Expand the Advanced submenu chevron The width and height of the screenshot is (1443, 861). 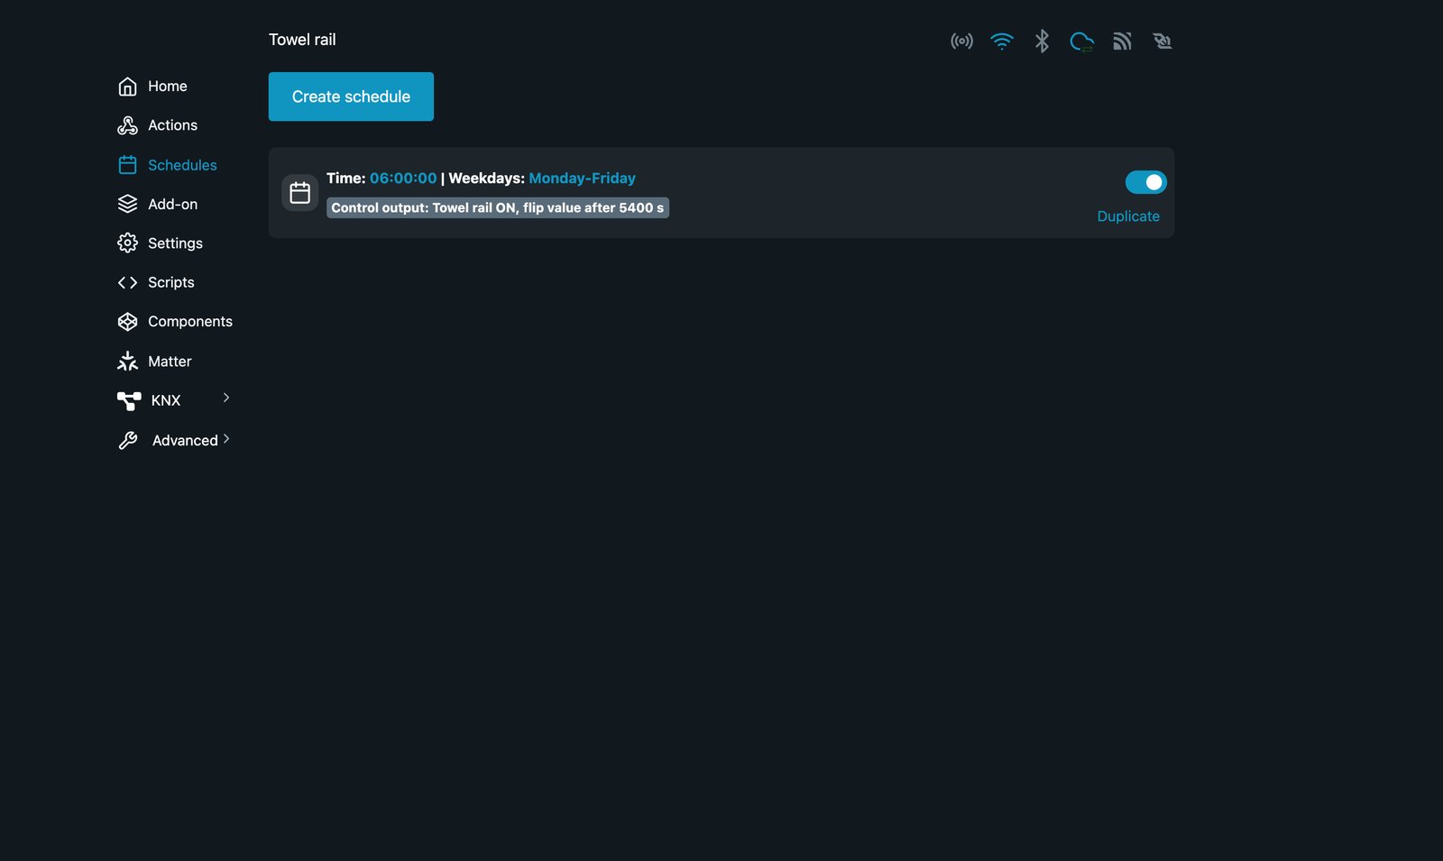coord(226,439)
